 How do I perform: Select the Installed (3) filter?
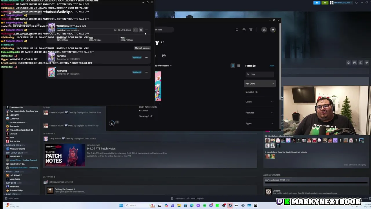pyautogui.click(x=252, y=92)
